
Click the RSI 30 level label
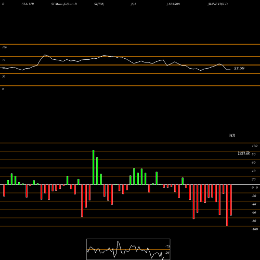(4, 76)
